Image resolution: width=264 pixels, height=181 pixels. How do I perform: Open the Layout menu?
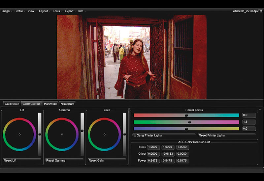pyautogui.click(x=45, y=11)
